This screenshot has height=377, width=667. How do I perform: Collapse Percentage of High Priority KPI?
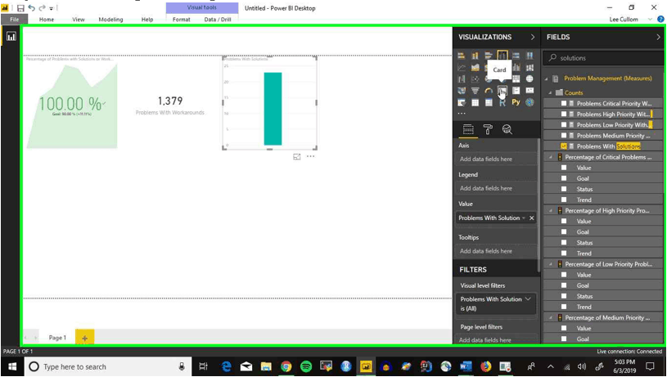click(551, 210)
